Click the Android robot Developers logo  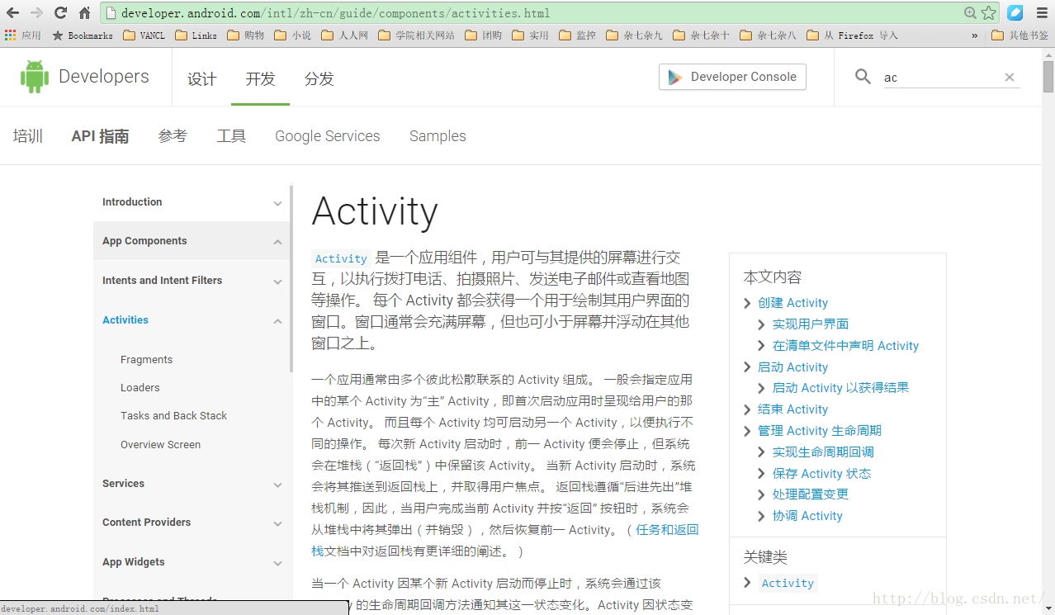point(85,77)
